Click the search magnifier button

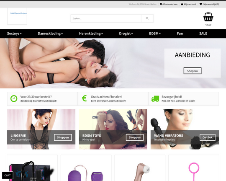coord(147,18)
